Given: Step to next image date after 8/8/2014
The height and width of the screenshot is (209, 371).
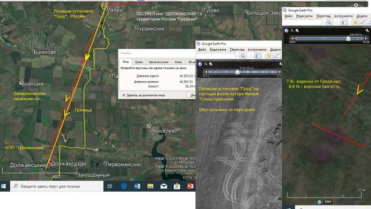Looking at the screenshot, I should pos(366,38).
